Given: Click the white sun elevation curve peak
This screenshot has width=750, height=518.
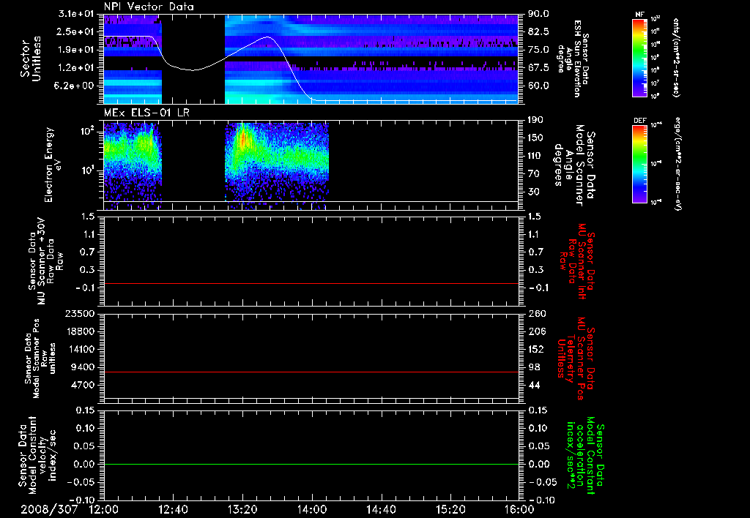Looking at the screenshot, I should click(267, 37).
